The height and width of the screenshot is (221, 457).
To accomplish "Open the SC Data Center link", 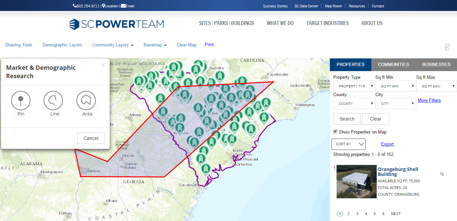I will (306, 6).
